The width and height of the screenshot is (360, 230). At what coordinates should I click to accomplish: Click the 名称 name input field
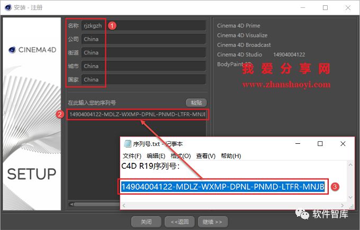pyautogui.click(x=143, y=25)
